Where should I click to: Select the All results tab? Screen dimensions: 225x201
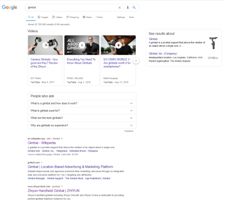[31, 17]
